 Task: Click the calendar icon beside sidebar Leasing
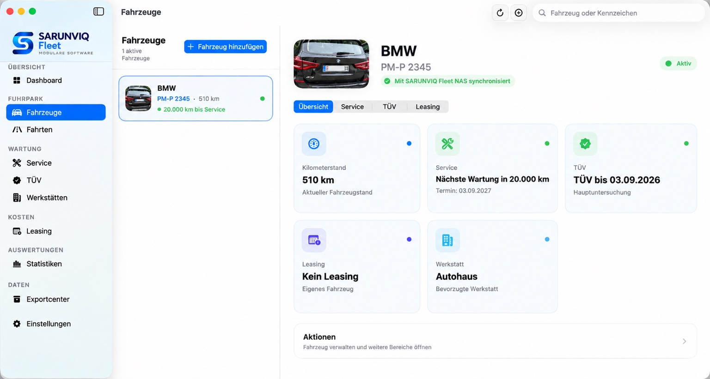(x=17, y=231)
